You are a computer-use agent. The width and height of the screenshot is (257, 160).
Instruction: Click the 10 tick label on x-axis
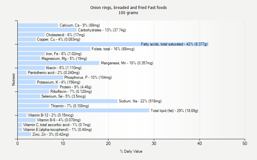point(63,143)
